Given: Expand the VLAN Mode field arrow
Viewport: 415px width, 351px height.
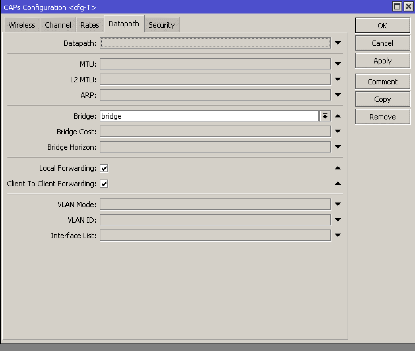Looking at the screenshot, I should pos(338,204).
